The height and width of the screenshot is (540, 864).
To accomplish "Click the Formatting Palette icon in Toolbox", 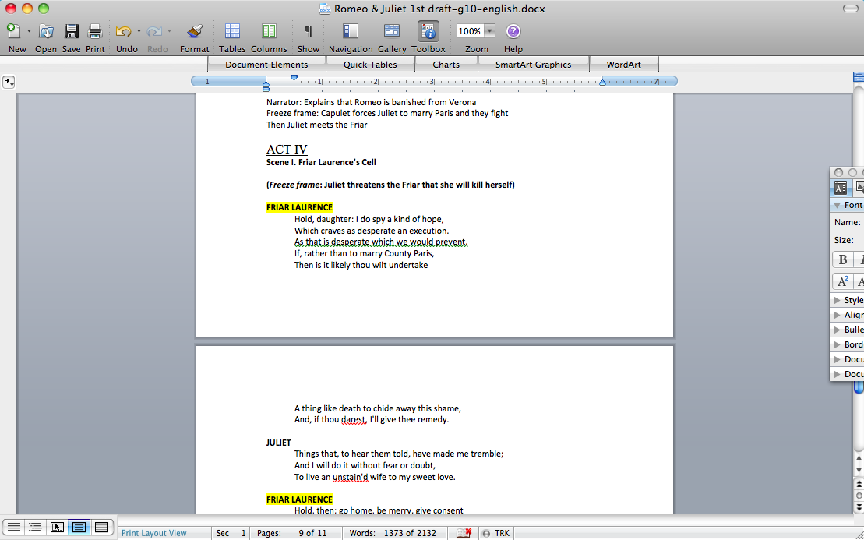I will [841, 189].
